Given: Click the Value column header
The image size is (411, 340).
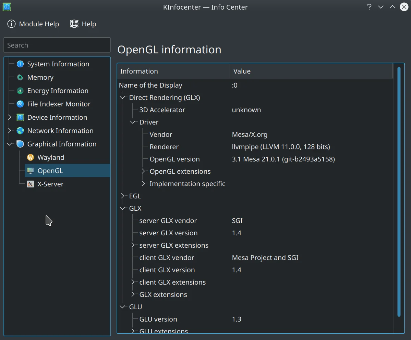Looking at the screenshot, I should pos(242,71).
